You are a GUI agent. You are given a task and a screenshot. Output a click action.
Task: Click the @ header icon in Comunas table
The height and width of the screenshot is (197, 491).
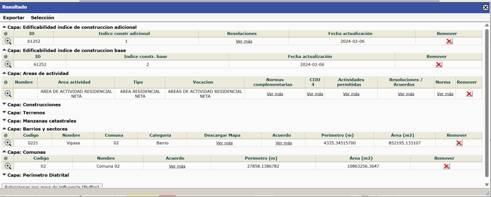pos(5,159)
